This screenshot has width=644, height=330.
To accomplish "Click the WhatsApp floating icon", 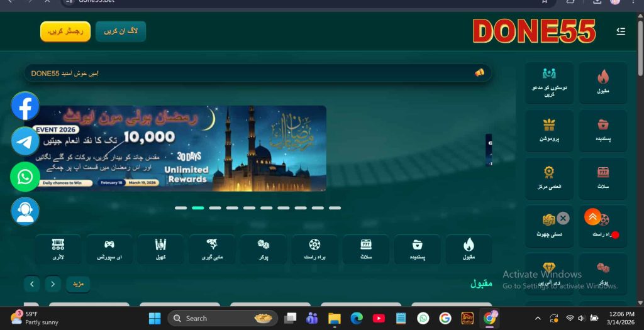I will [x=25, y=177].
